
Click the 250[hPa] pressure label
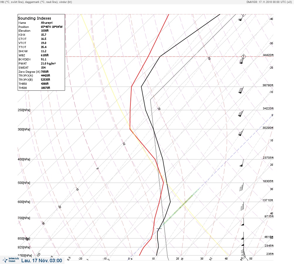24,110
